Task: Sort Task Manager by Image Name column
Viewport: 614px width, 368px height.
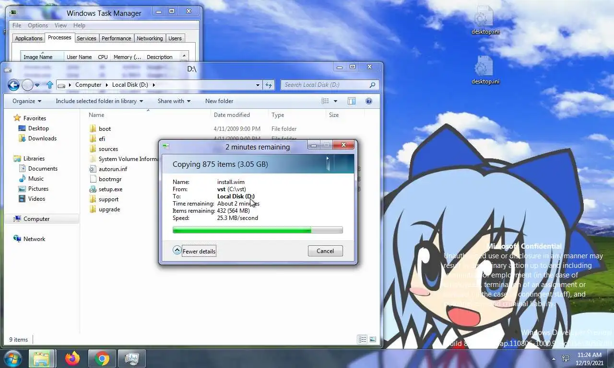Action: coord(42,57)
